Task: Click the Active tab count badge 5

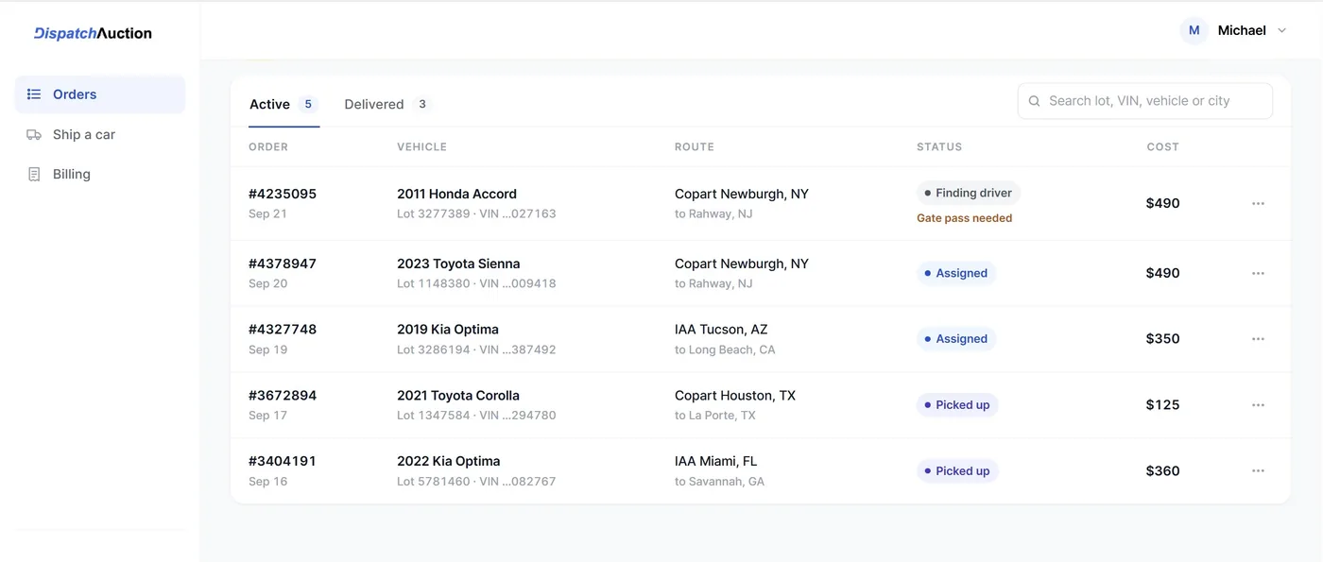Action: (308, 104)
